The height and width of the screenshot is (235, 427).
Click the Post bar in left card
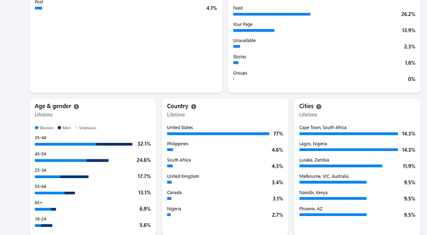pos(38,8)
